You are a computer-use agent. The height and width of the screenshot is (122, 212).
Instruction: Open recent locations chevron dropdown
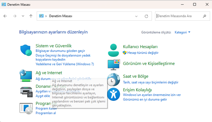coord(23,16)
